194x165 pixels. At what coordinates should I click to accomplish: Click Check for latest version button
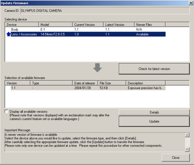tap(154, 69)
